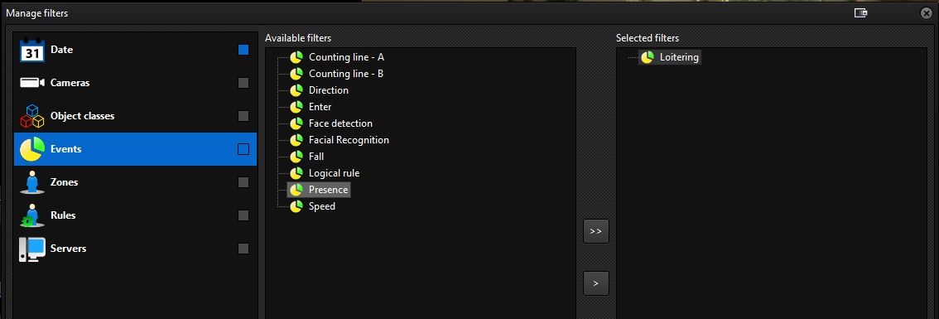Click the add single filter > button

point(596,283)
